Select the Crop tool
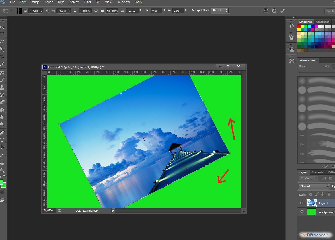This screenshot has width=335, height=240. [2, 57]
